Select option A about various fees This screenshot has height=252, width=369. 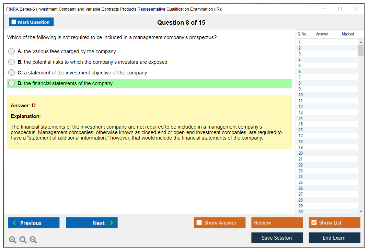[x=12, y=51]
